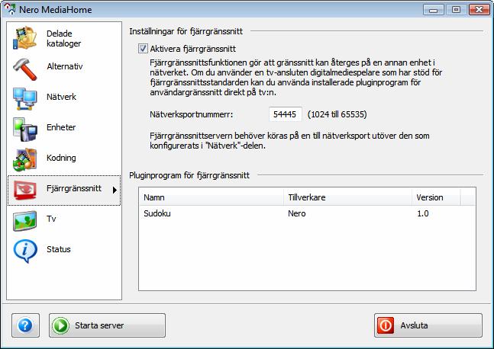Screen dimensions: 494x349
Task: Toggle the Aktivera fjärrgränssnitt checkbox
Action: pyautogui.click(x=143, y=49)
